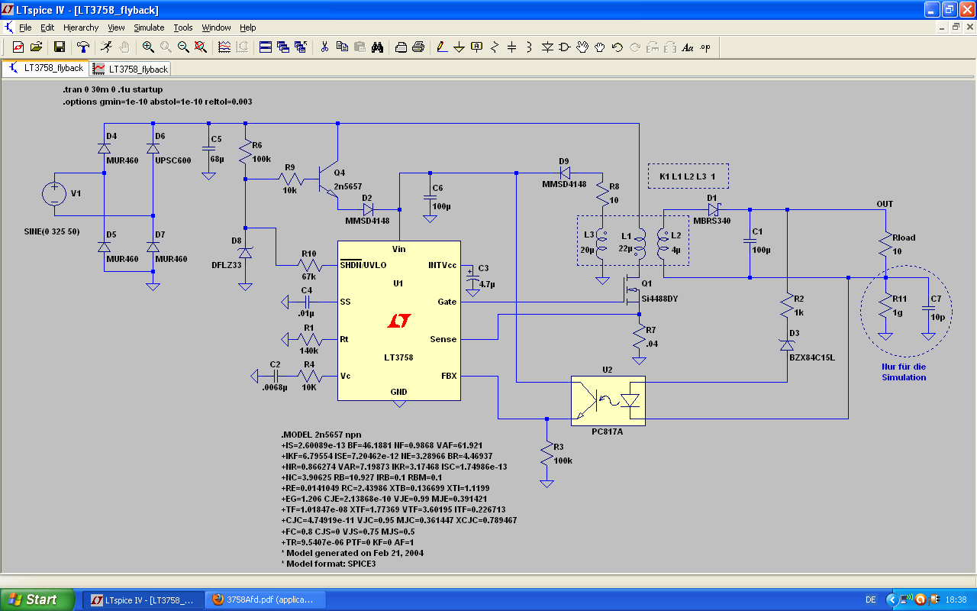Open a file with the folder icon

coord(36,47)
